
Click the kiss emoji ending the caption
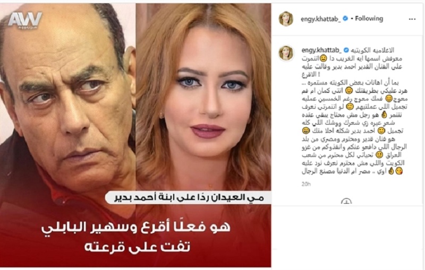399,171
